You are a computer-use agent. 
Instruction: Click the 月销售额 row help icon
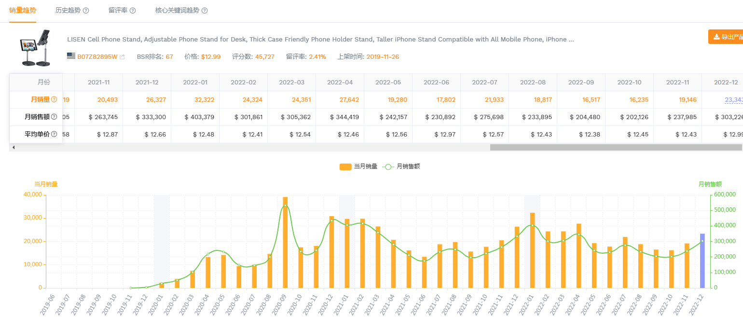pyautogui.click(x=54, y=117)
